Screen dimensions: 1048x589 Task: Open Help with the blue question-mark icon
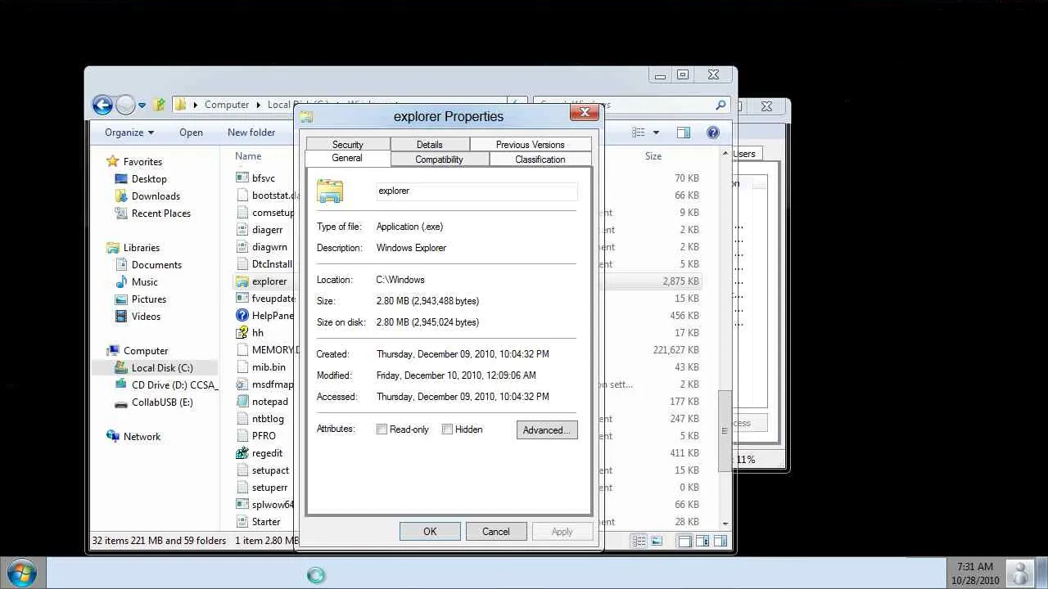click(x=713, y=133)
